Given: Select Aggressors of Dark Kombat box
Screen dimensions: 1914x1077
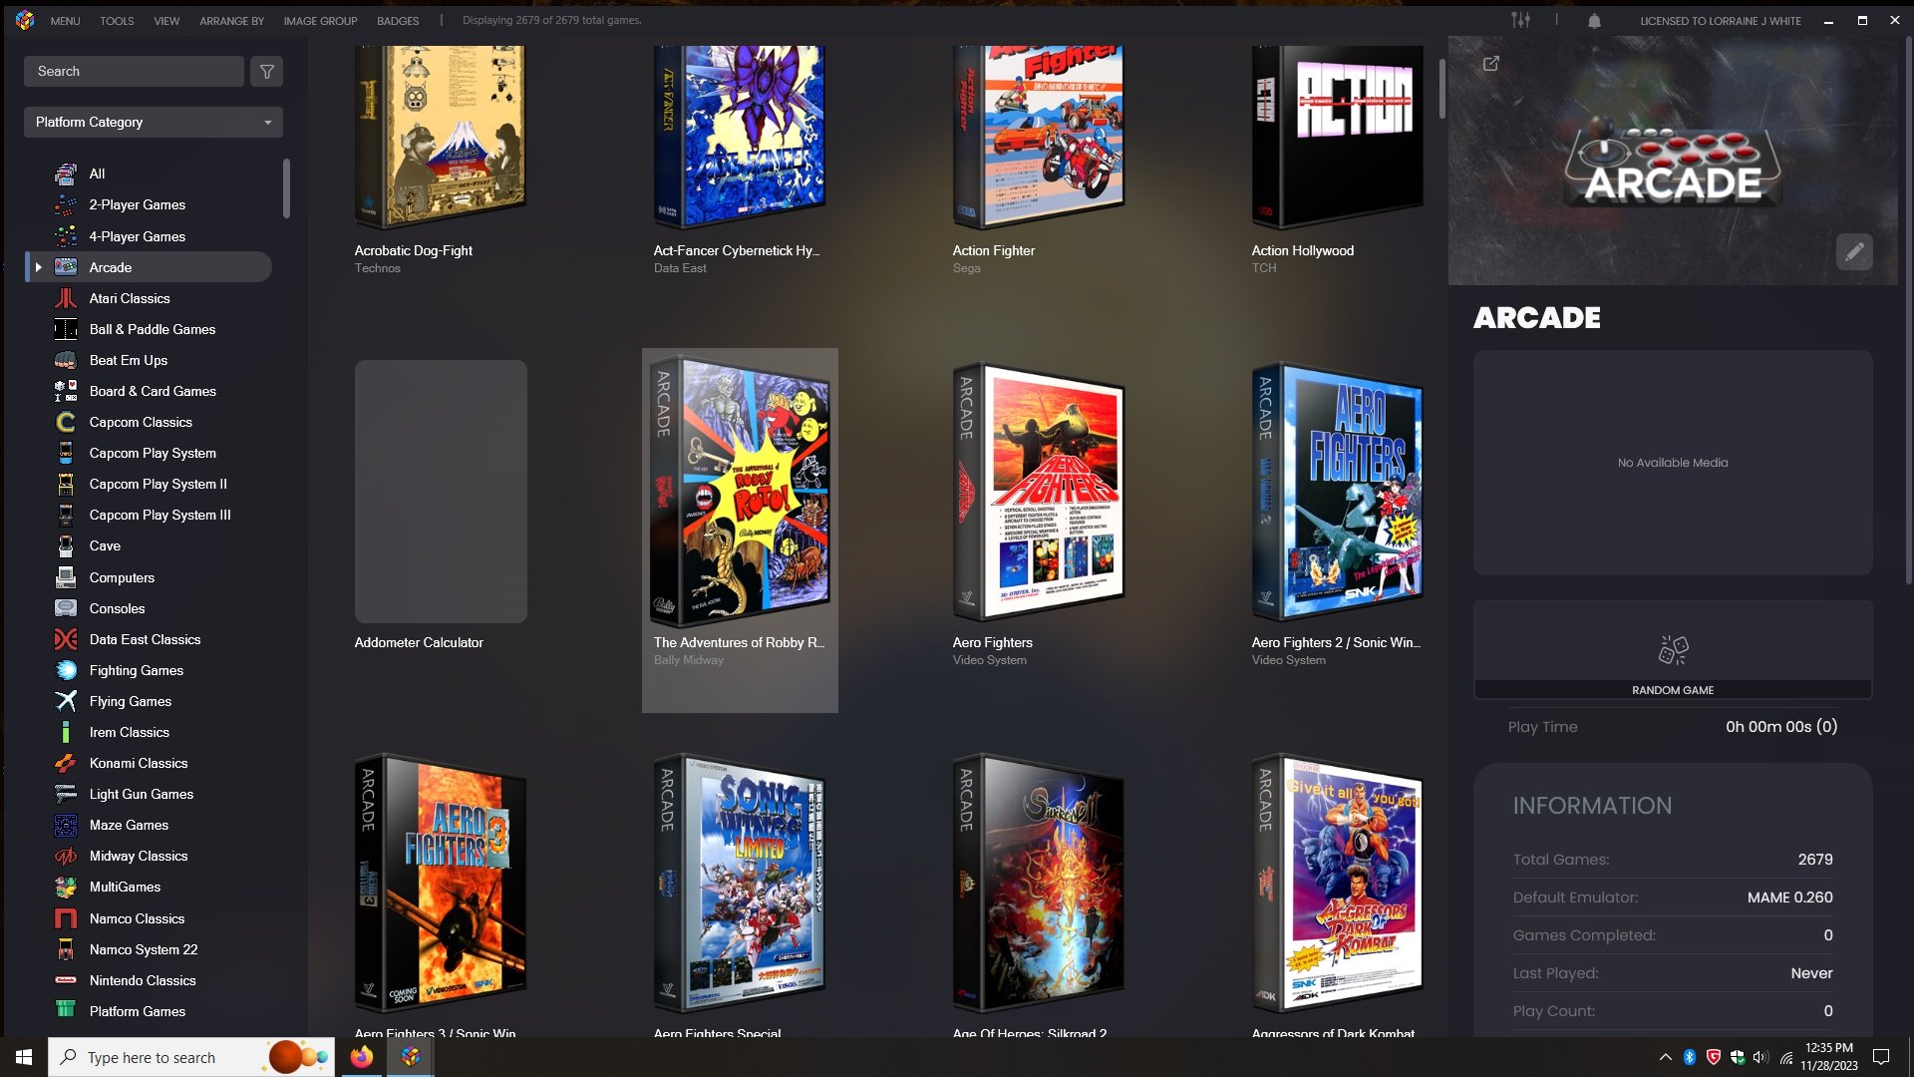Looking at the screenshot, I should click(x=1338, y=884).
